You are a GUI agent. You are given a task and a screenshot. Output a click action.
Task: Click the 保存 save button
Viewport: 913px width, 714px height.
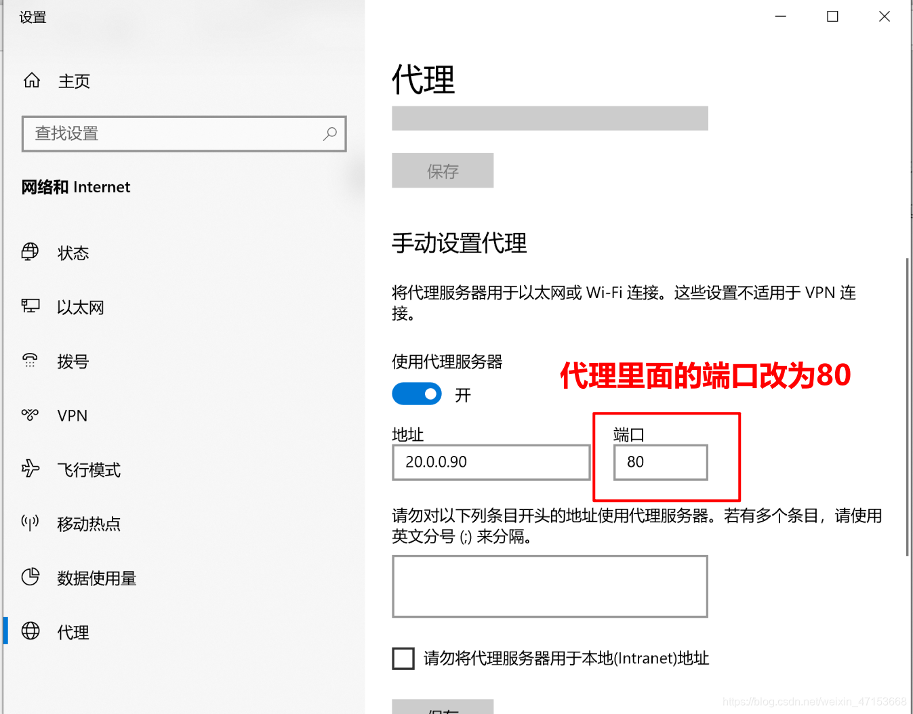442,171
